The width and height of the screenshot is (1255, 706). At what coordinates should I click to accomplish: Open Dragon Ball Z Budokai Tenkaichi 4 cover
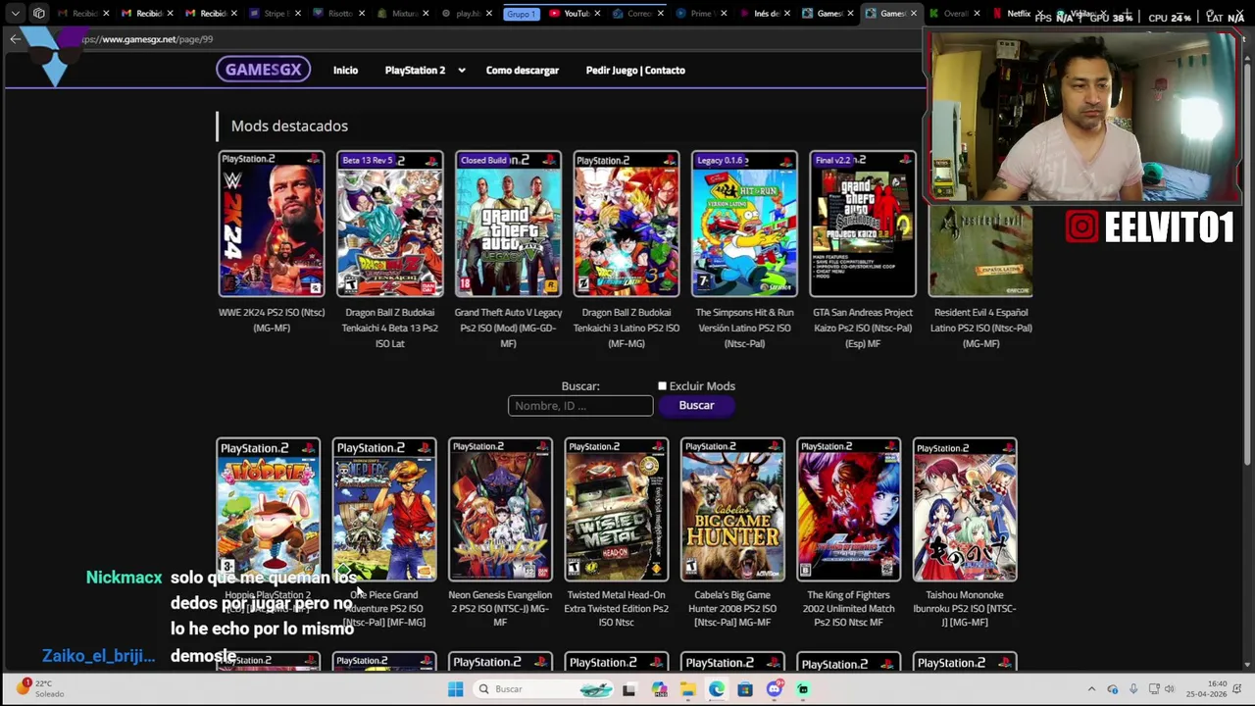[390, 224]
